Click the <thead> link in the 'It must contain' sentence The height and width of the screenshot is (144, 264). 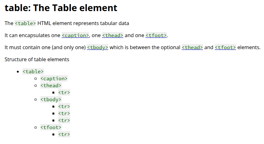click(192, 48)
